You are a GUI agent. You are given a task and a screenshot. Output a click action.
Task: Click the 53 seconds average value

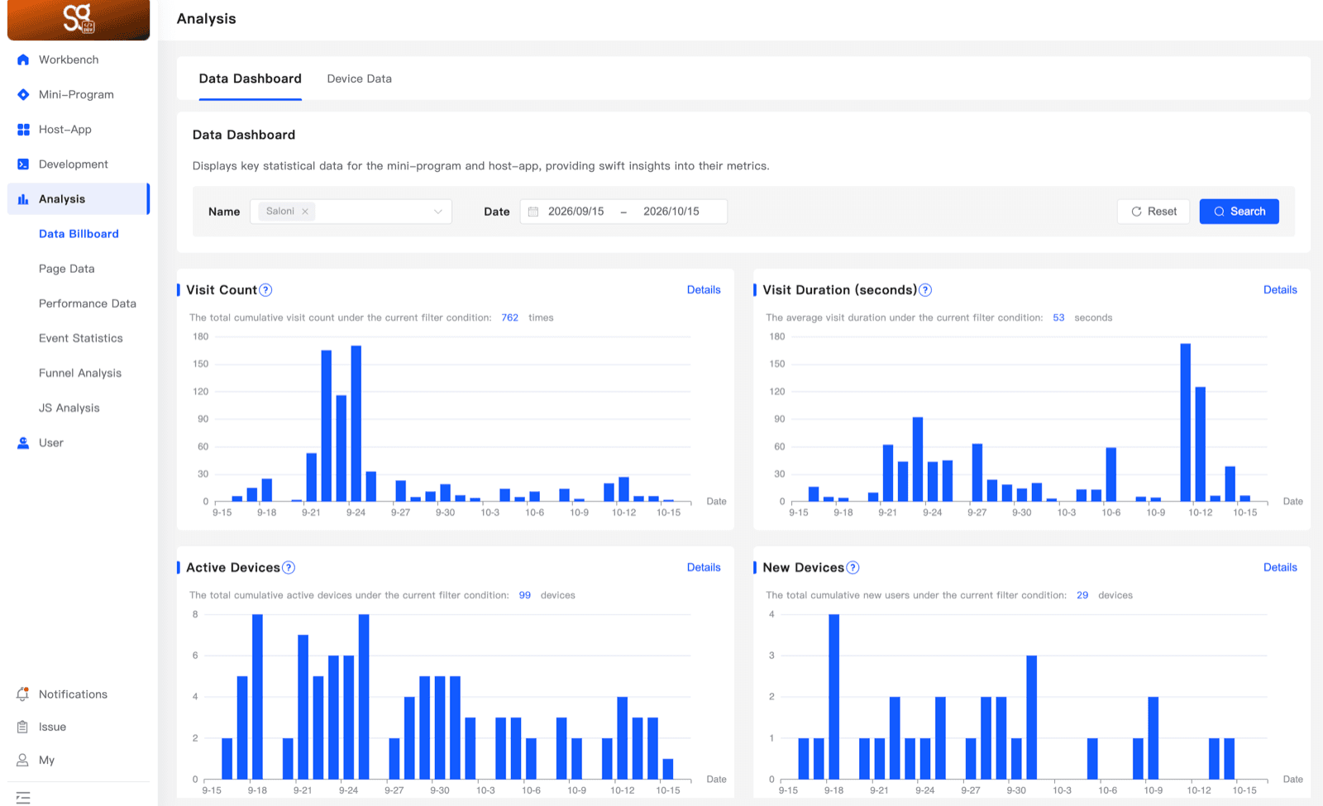[x=1058, y=317]
